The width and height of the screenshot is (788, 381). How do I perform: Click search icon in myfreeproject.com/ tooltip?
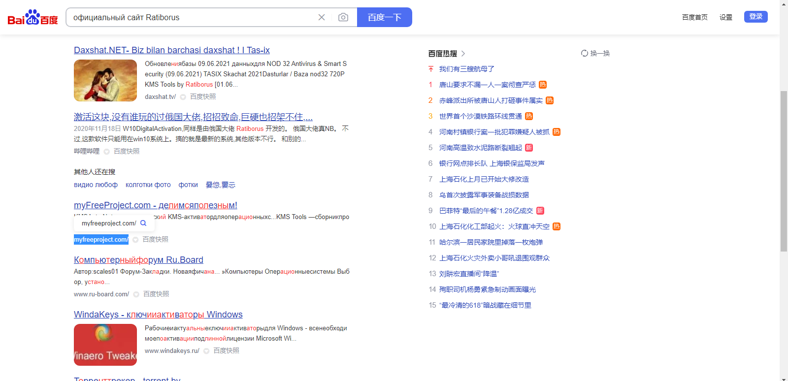point(143,223)
